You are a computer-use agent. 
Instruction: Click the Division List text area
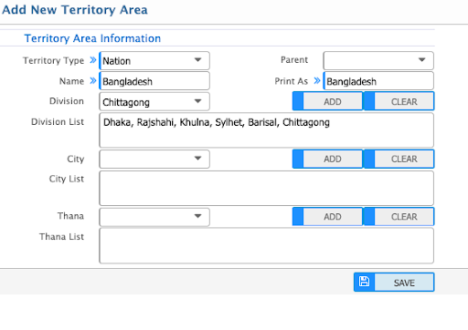pos(267,130)
